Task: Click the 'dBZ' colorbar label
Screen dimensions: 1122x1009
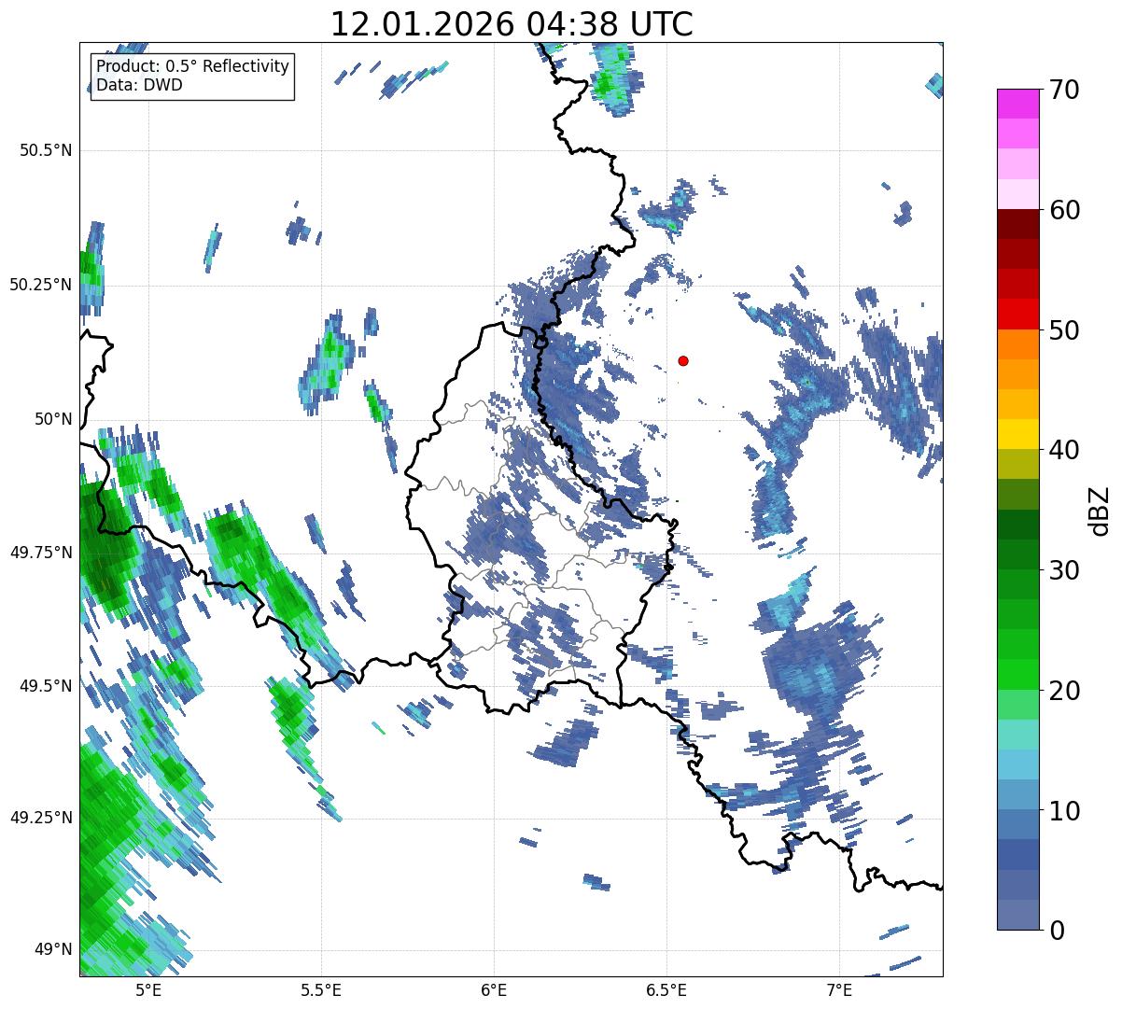Action: [1100, 510]
